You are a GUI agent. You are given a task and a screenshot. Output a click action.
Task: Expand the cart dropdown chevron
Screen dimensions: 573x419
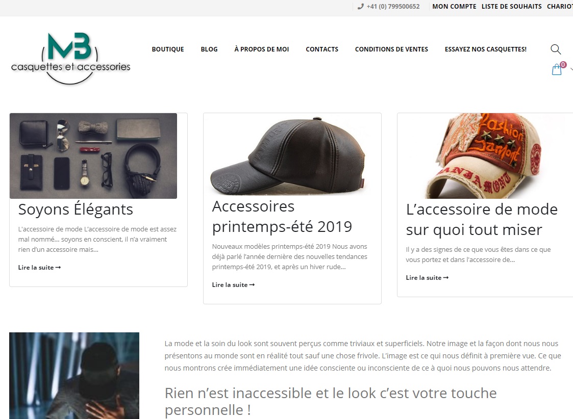pyautogui.click(x=571, y=69)
